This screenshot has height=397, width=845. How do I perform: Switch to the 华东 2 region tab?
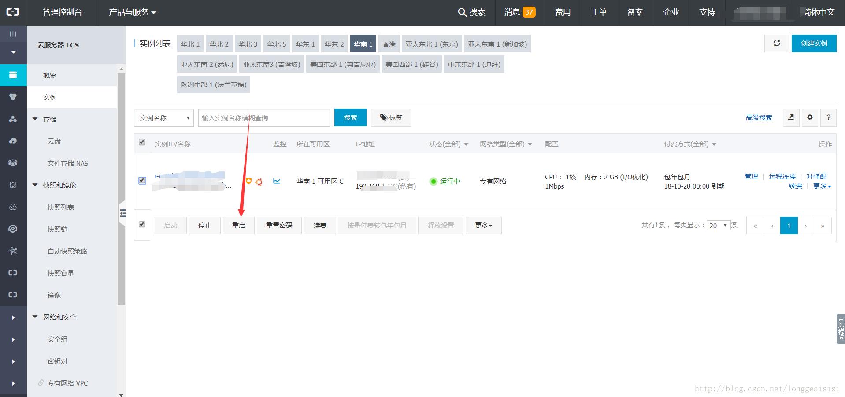334,44
